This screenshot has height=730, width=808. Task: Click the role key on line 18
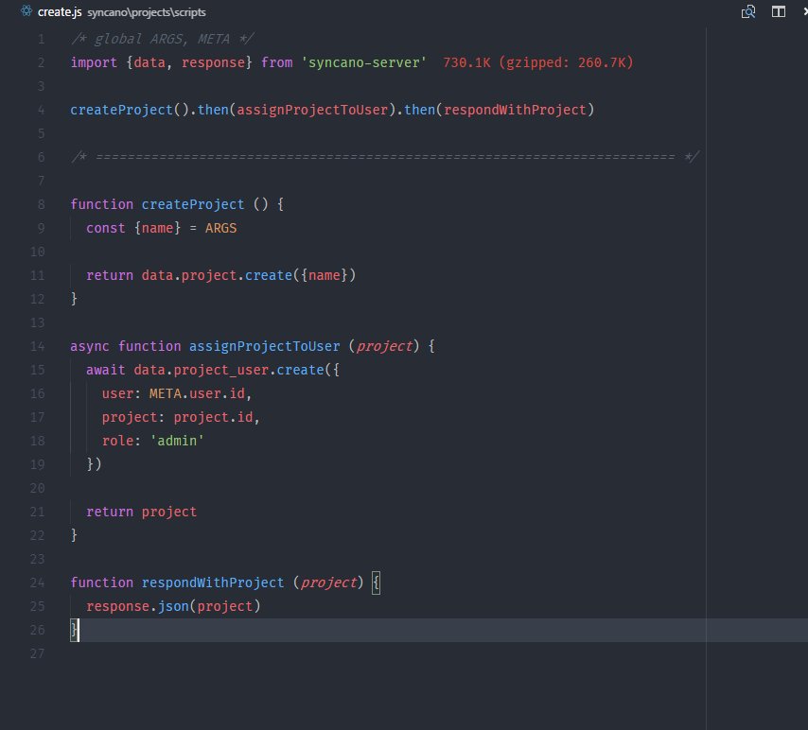118,441
